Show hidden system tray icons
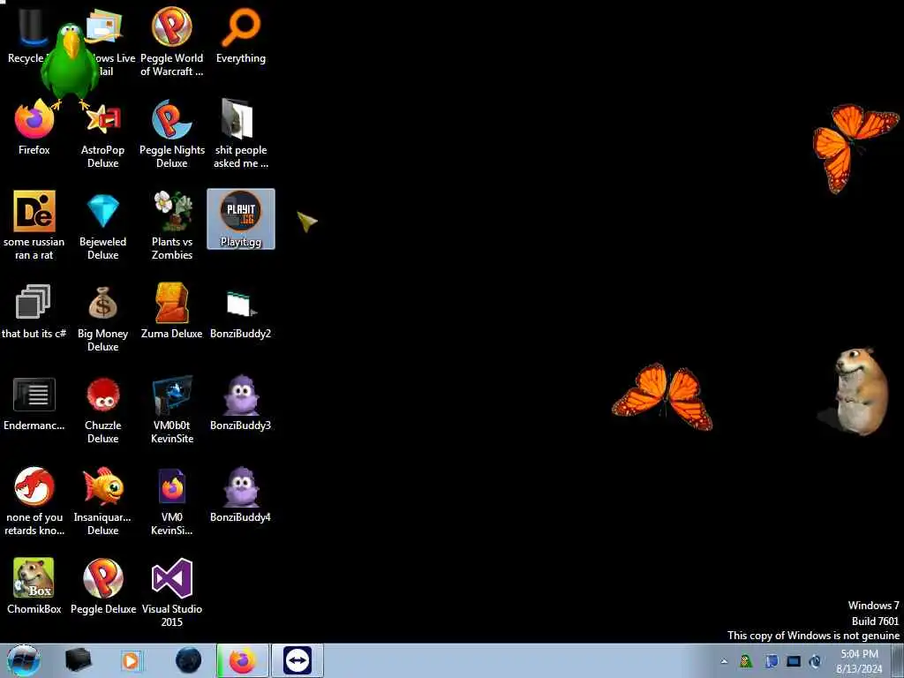Screen dimensions: 904x678 point(724,661)
